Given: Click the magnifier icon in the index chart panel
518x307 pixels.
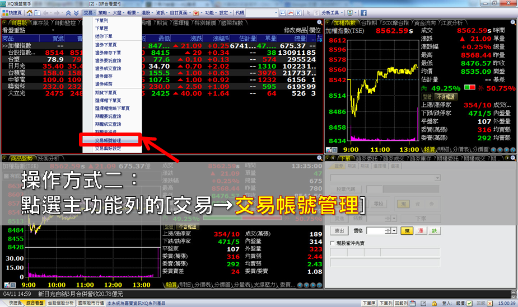Looking at the screenshot, I should click(514, 22).
